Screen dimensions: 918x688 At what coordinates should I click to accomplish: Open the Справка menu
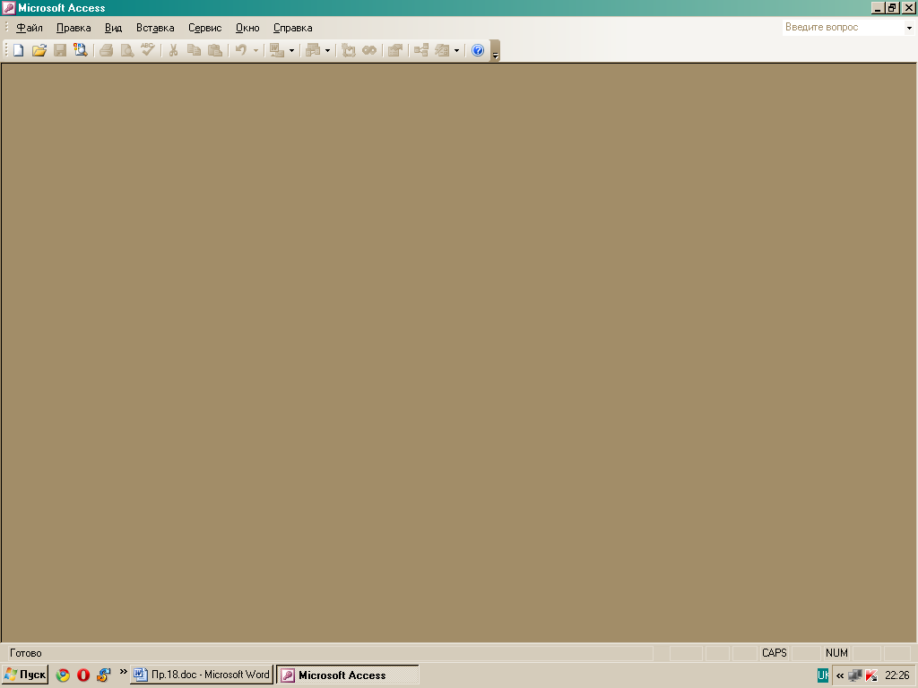click(x=293, y=28)
